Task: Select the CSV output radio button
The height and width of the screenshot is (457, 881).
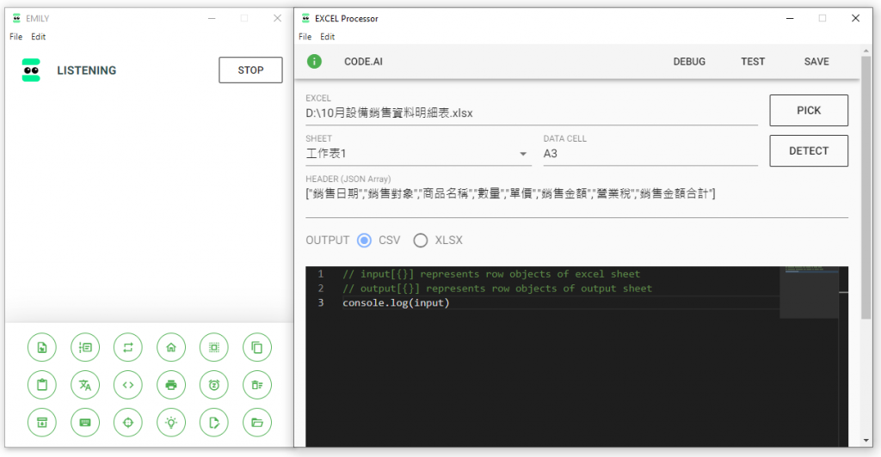Action: (364, 241)
